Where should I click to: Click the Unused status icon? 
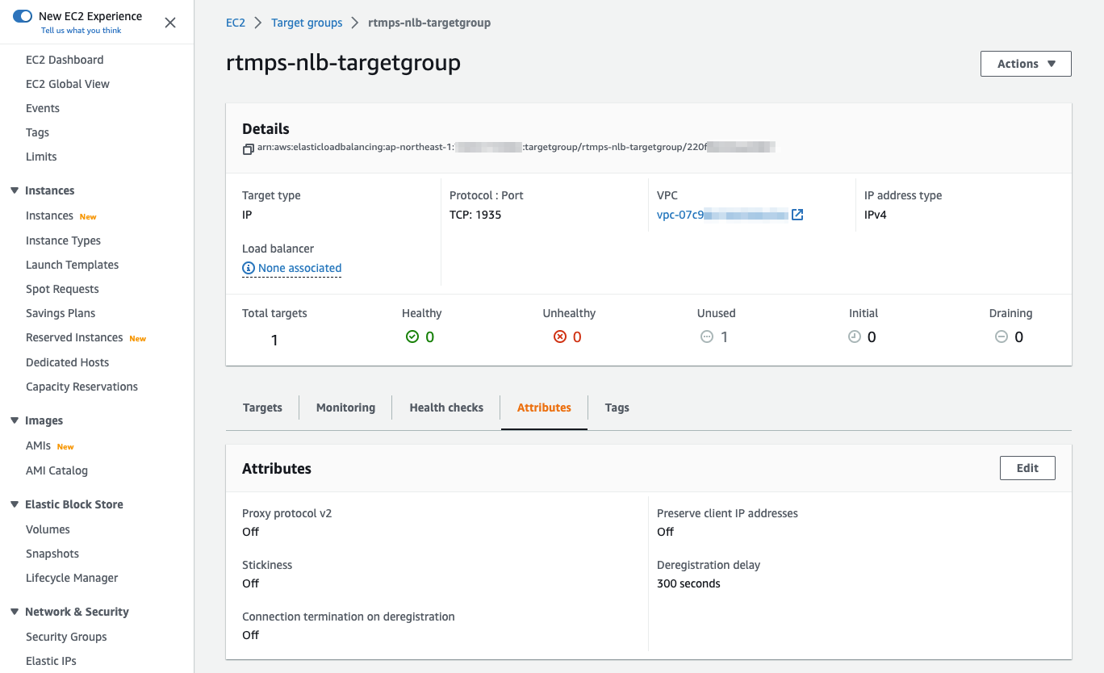pos(707,337)
